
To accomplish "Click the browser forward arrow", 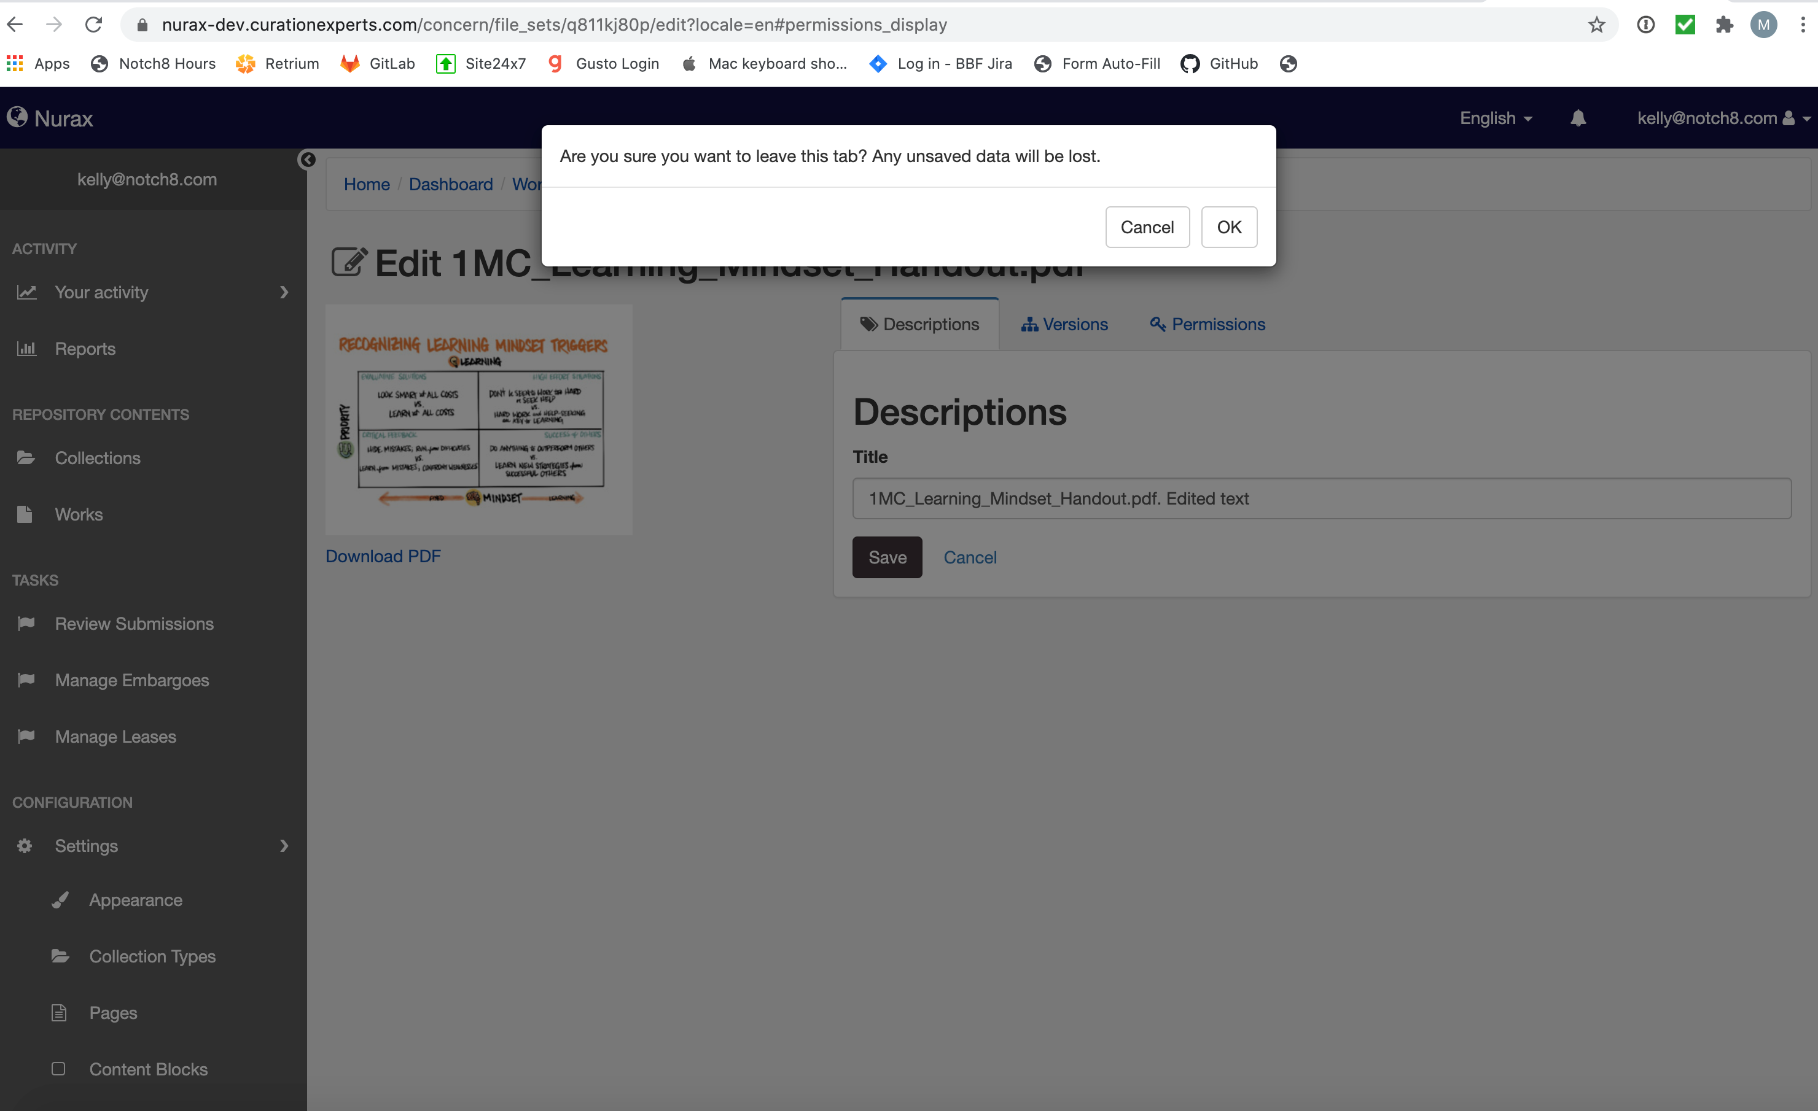I will coord(54,25).
